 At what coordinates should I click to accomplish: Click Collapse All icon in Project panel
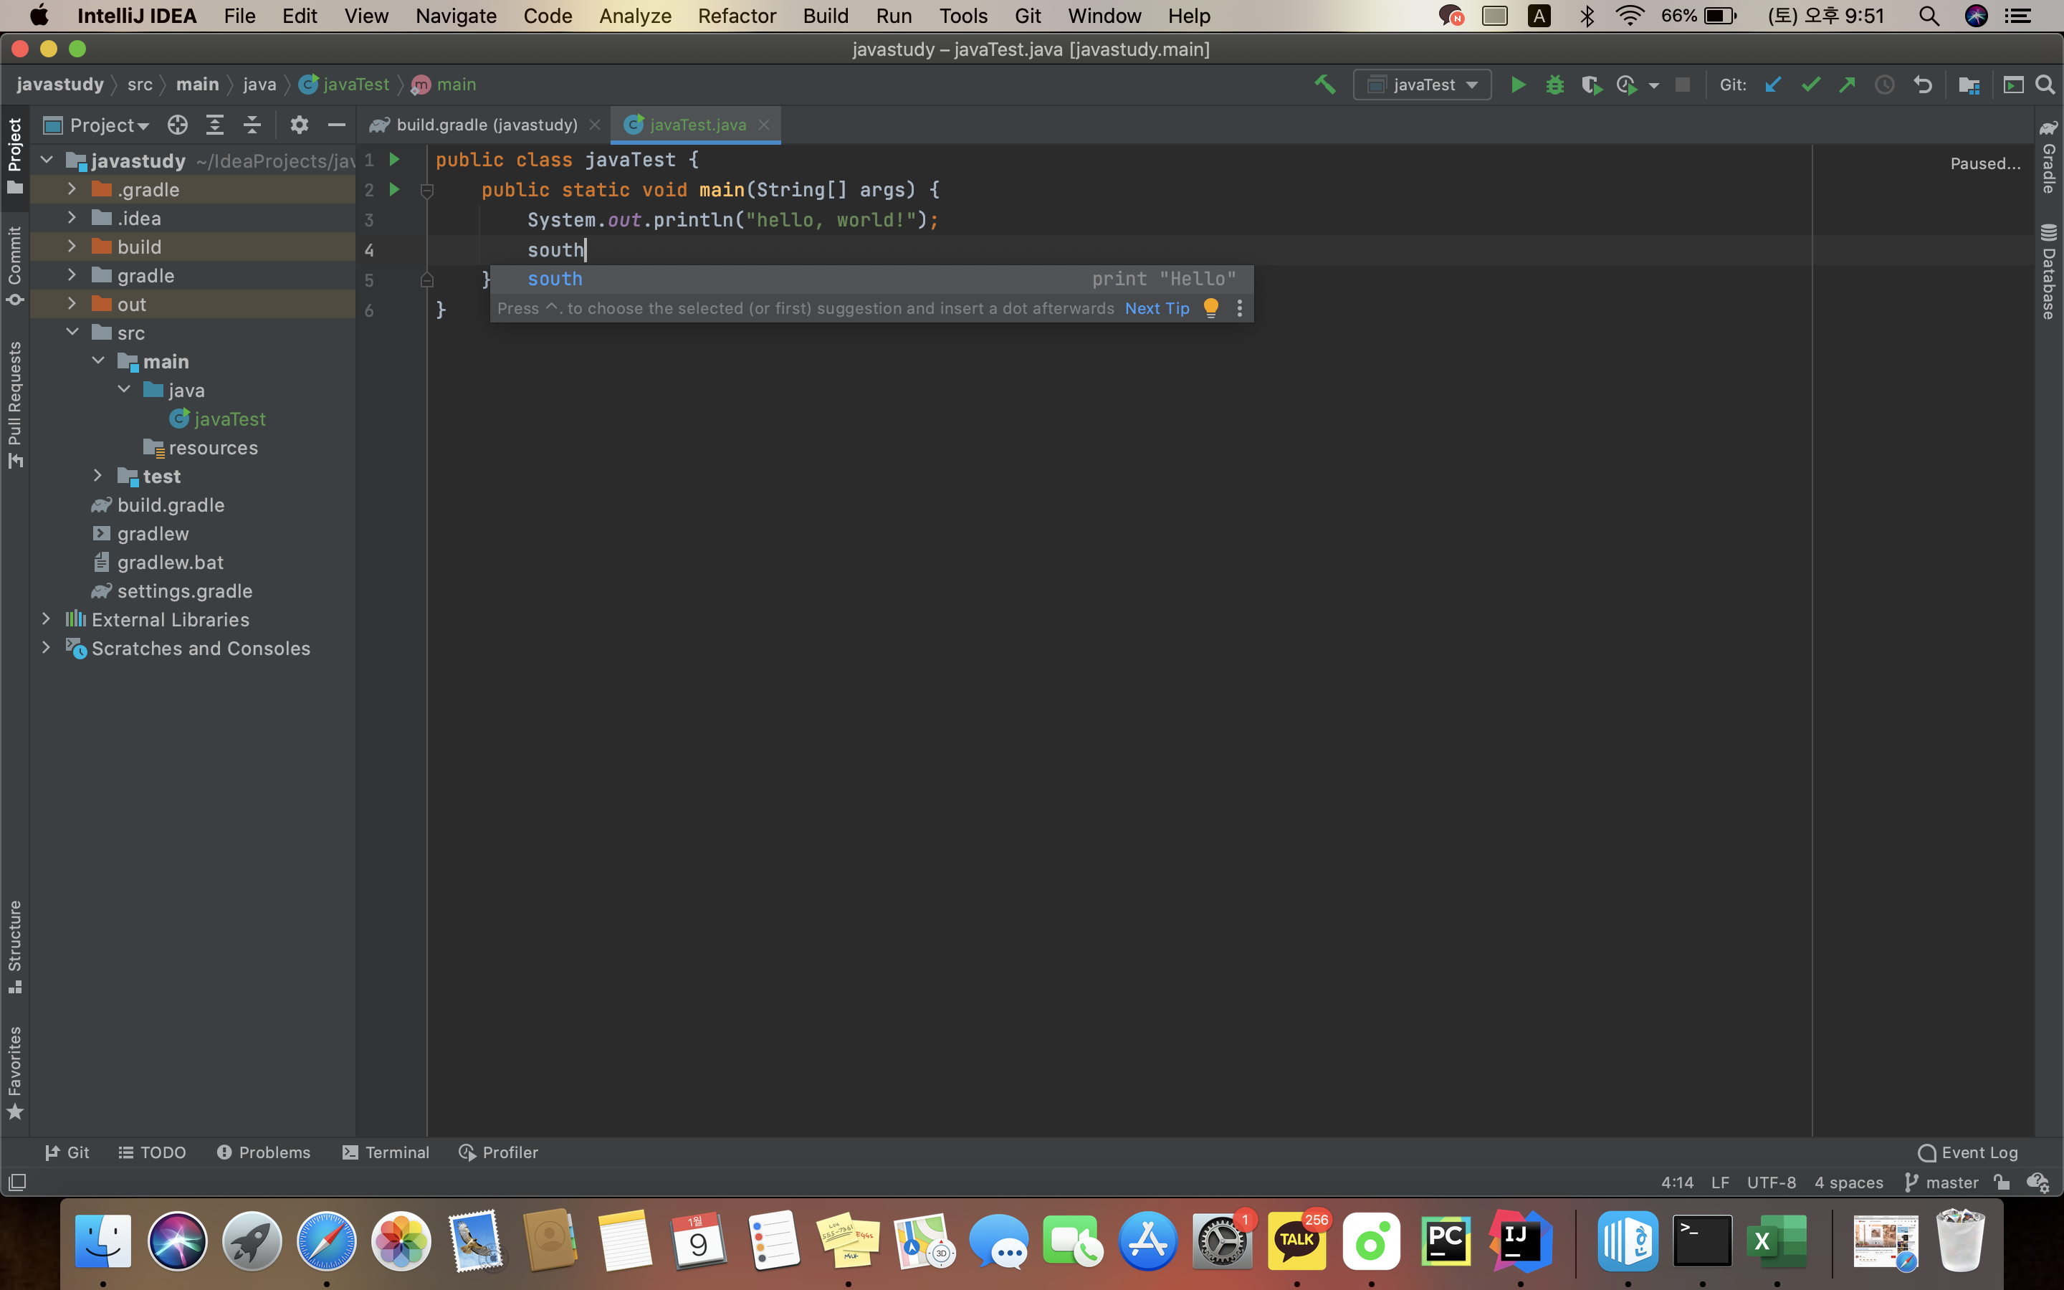[x=252, y=125]
